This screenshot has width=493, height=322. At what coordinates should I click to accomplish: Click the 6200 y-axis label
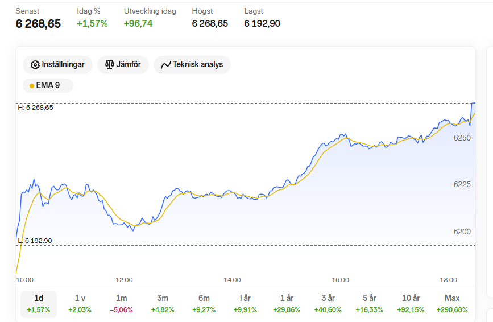coord(462,232)
